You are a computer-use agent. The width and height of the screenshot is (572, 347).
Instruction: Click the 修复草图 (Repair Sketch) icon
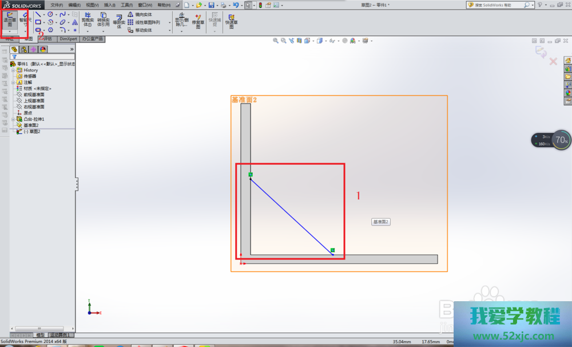198,20
